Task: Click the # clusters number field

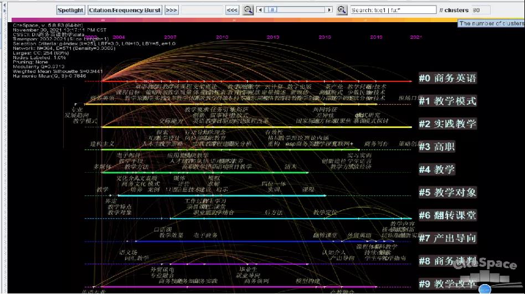Action: (x=480, y=10)
